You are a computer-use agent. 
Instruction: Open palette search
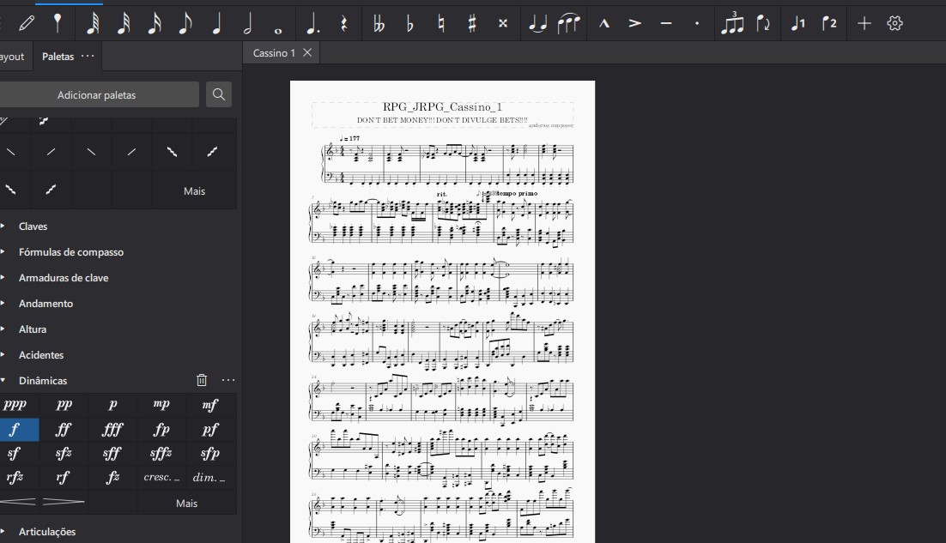[x=219, y=94]
